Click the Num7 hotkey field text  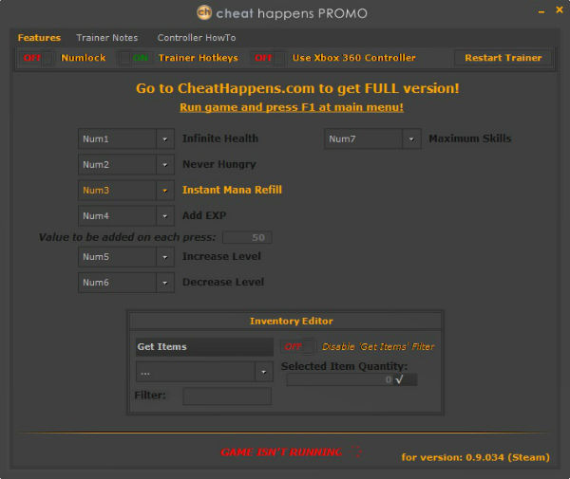point(342,139)
